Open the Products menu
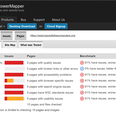This screenshot has height=116, width=116. click(7, 20)
